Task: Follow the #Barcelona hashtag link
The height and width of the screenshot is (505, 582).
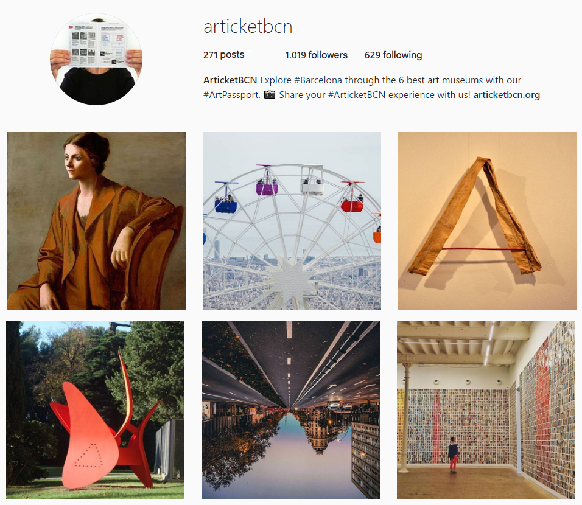Action: pos(318,80)
